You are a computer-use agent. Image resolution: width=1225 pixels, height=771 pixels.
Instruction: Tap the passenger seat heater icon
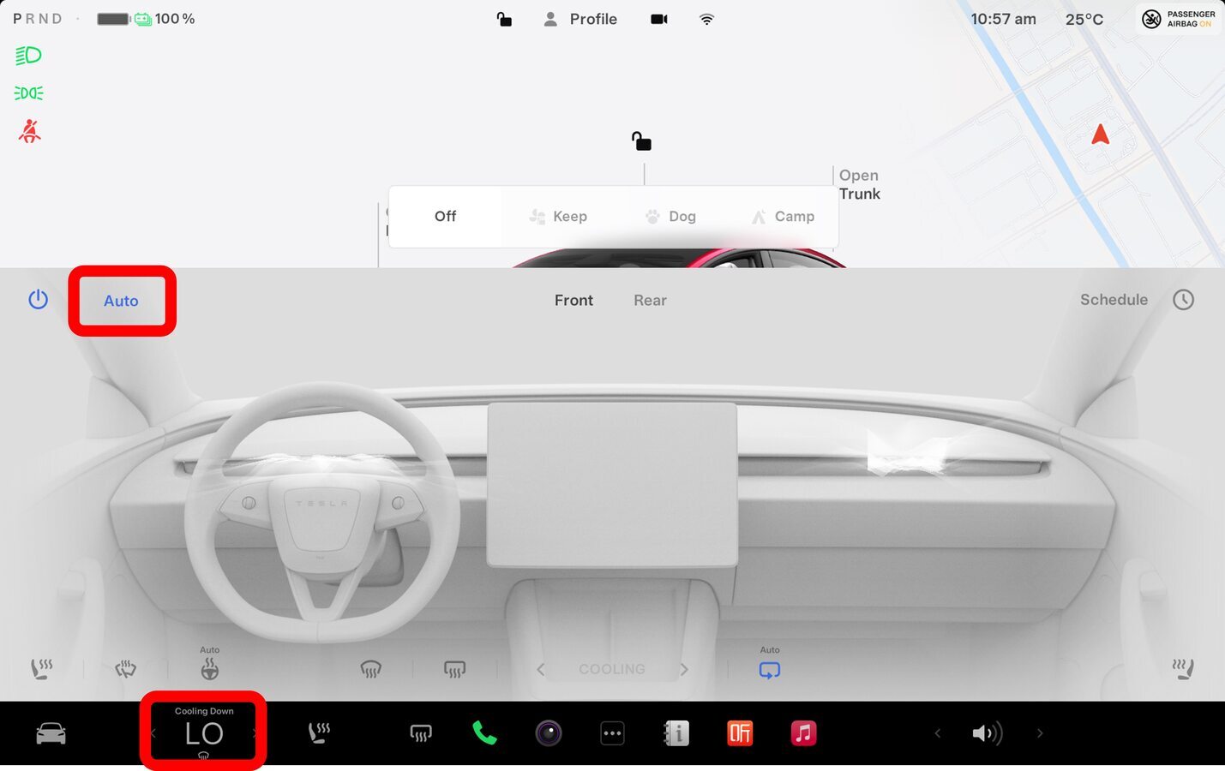pyautogui.click(x=1183, y=669)
